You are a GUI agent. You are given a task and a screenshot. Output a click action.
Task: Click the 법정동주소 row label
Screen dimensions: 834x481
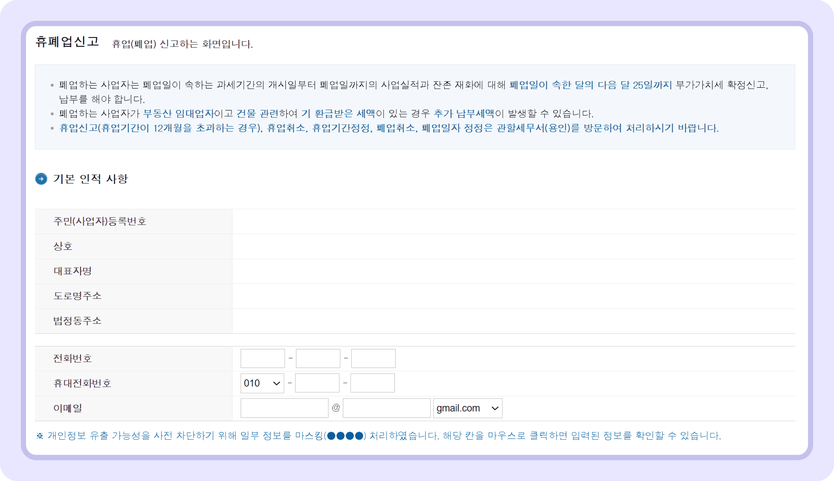click(77, 321)
